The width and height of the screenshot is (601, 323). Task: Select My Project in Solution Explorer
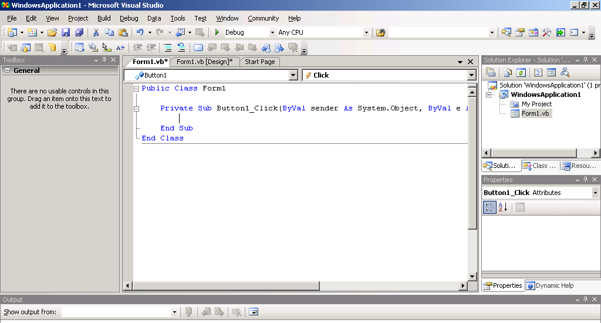pos(536,104)
